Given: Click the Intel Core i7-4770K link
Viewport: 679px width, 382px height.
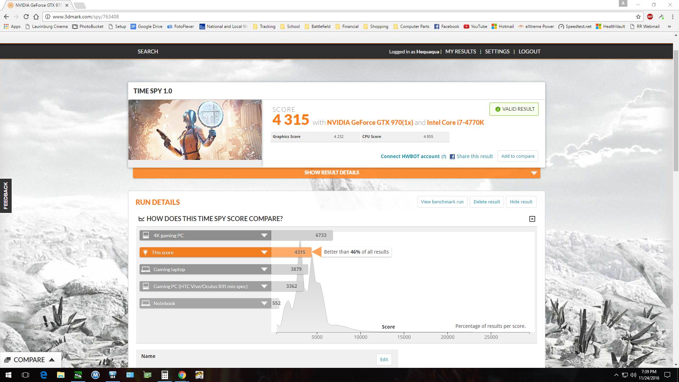Looking at the screenshot, I should [455, 123].
